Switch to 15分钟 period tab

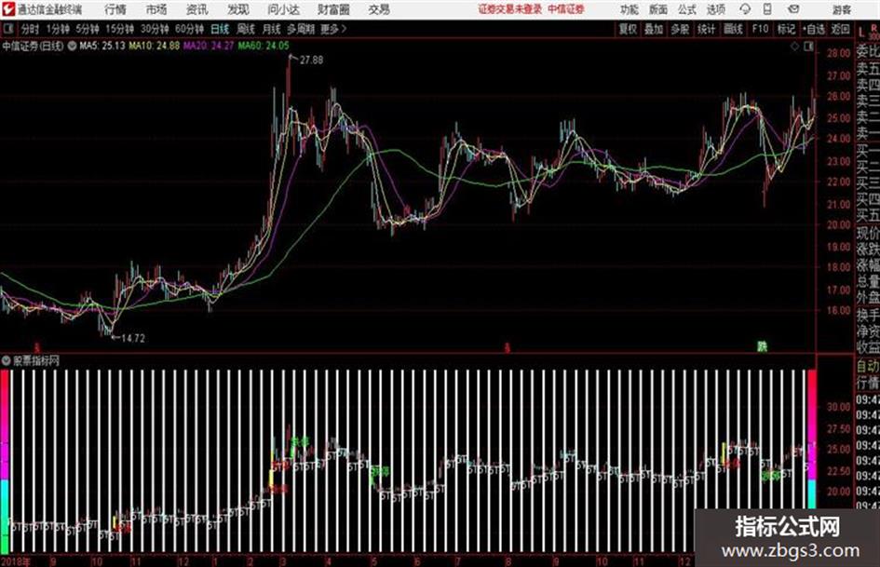click(x=119, y=29)
